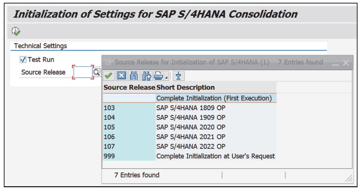Select source release 106 entry

[109, 137]
